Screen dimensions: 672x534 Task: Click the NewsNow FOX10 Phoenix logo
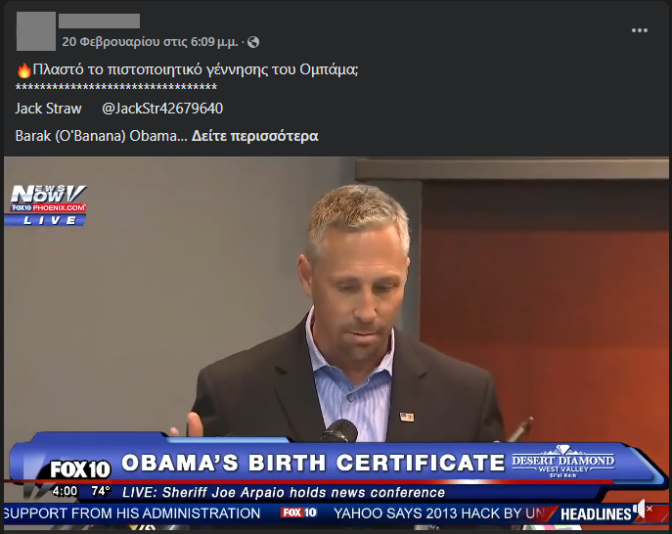click(49, 199)
